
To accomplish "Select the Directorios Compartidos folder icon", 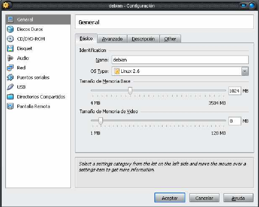I will tap(10, 97).
